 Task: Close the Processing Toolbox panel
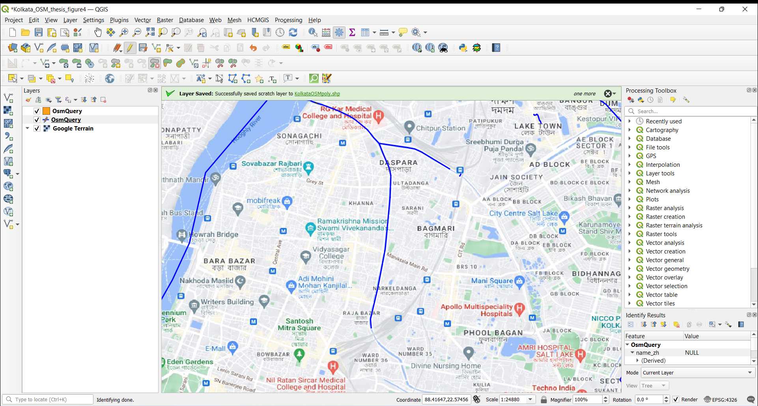pos(754,90)
